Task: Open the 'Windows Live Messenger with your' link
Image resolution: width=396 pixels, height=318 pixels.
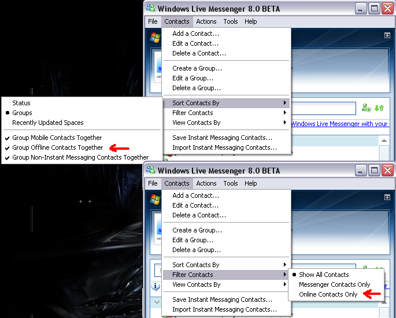Action: 339,124
